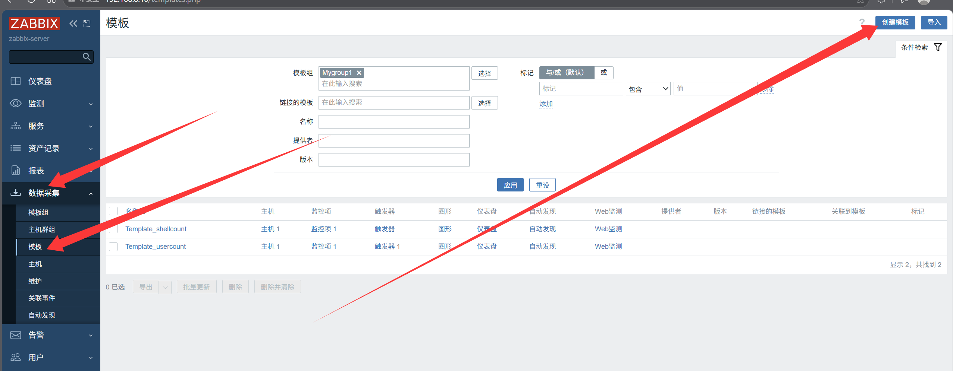Click the 版本 filter input

394,160
